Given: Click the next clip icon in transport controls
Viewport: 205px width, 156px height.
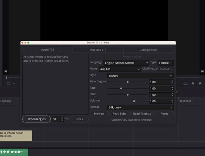Looking at the screenshot, I should (x=193, y=83).
